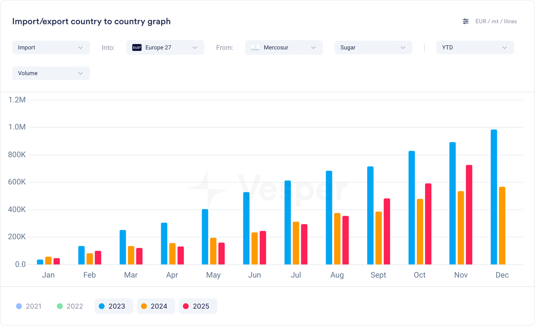The width and height of the screenshot is (535, 326).
Task: Toggle off the 2024 legend item
Action: point(156,306)
